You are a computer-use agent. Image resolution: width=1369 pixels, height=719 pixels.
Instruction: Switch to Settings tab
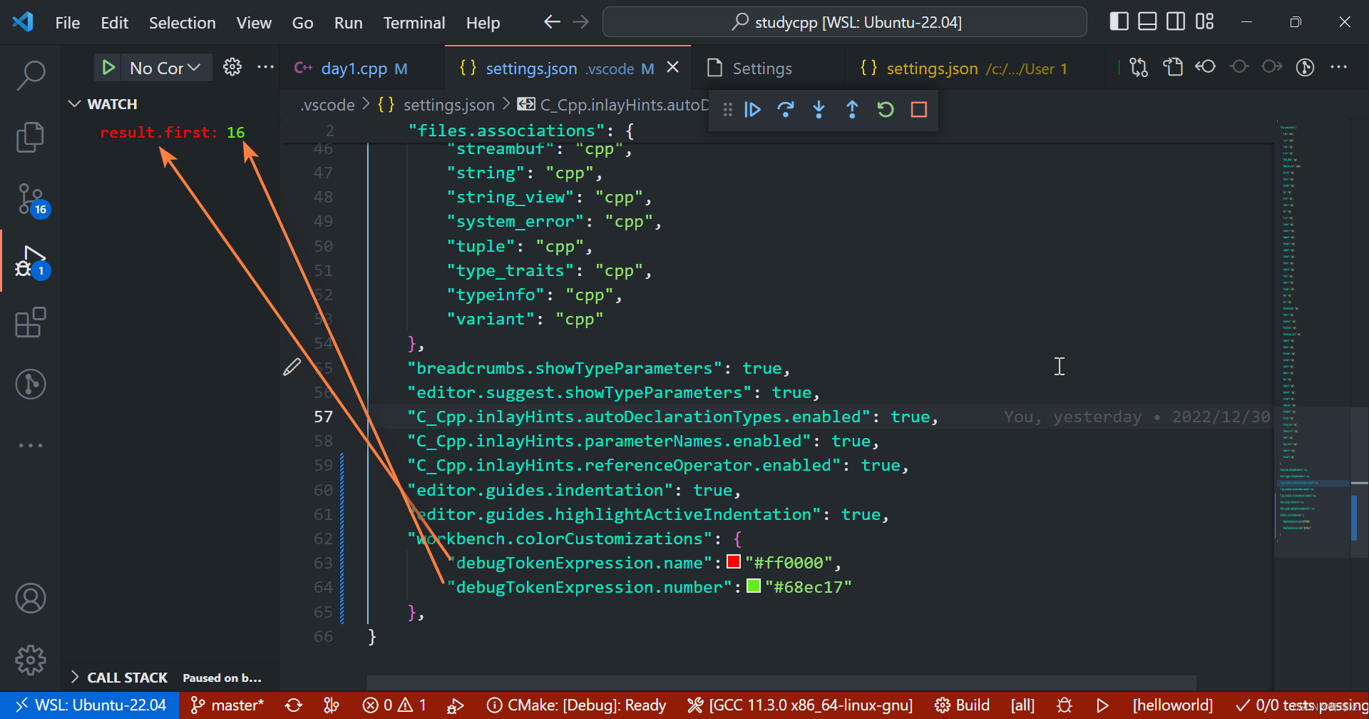tap(769, 68)
